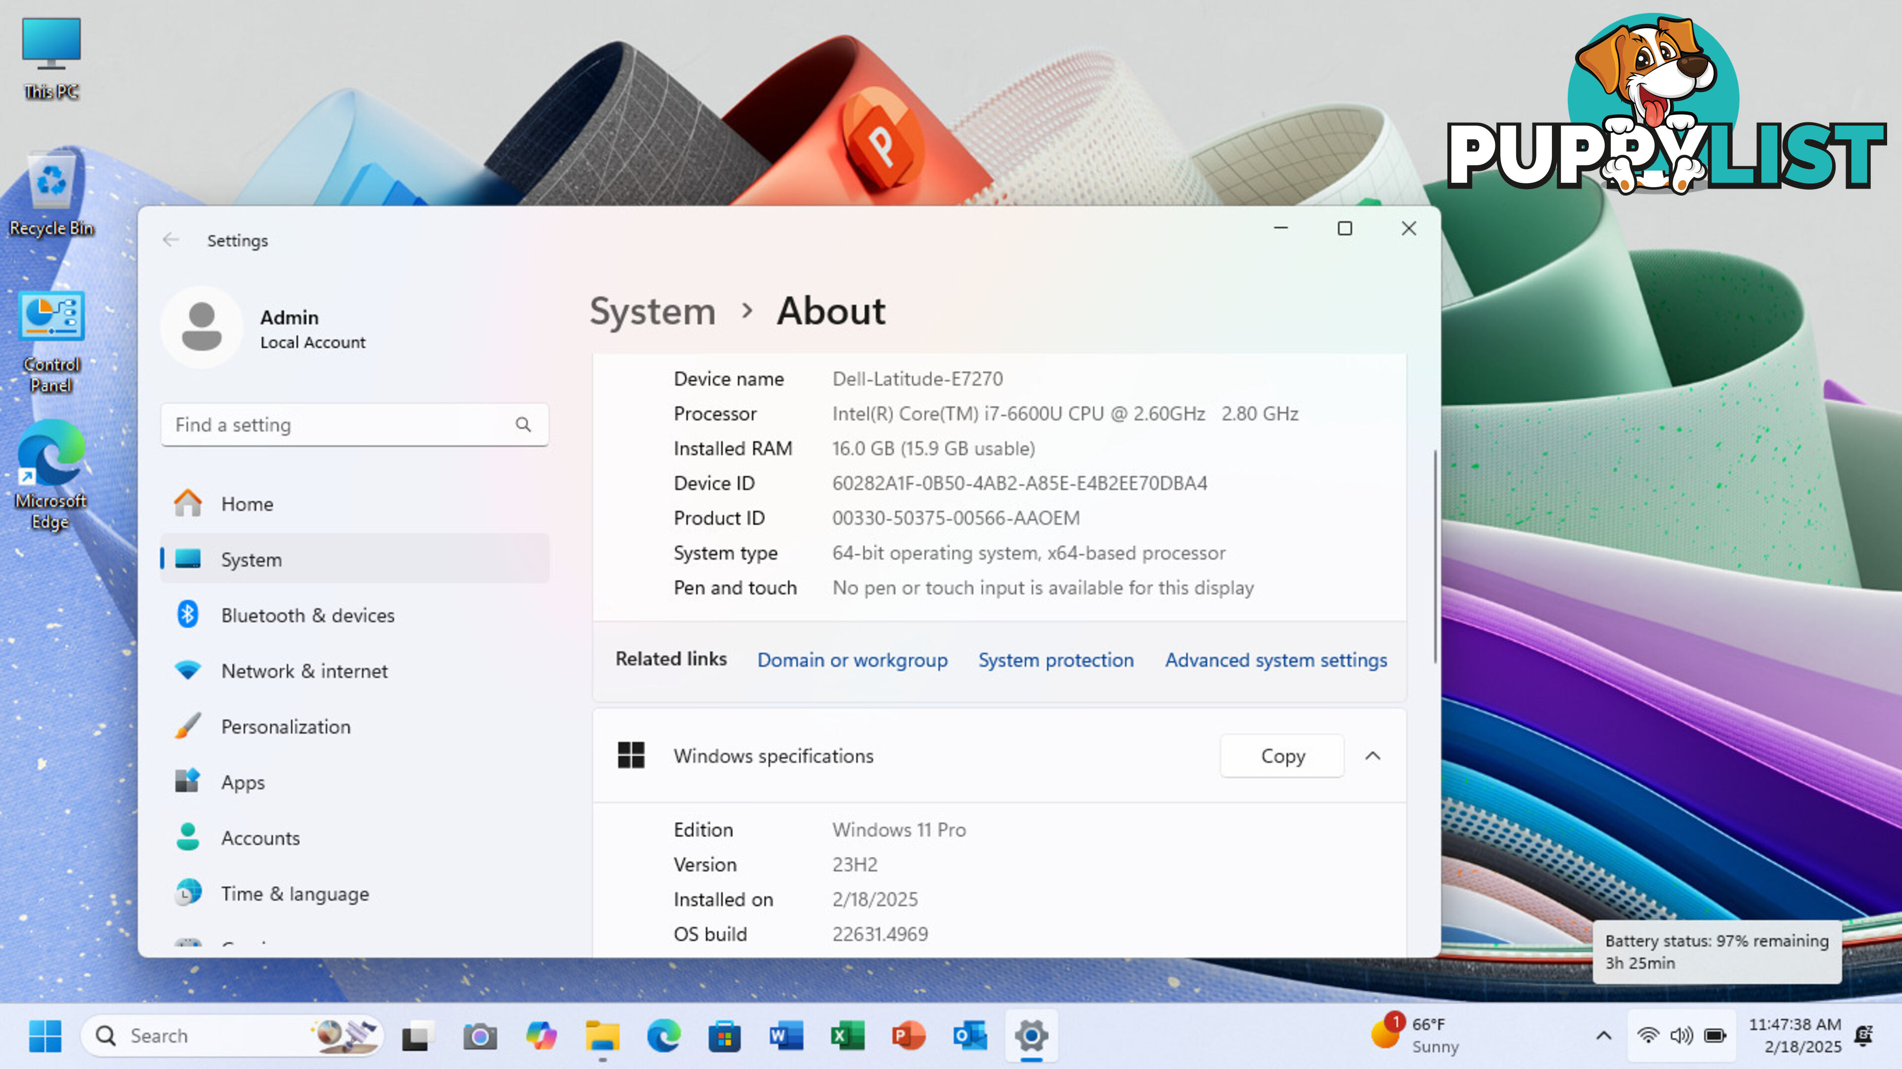Open File Explorer from taskbar

coord(602,1035)
